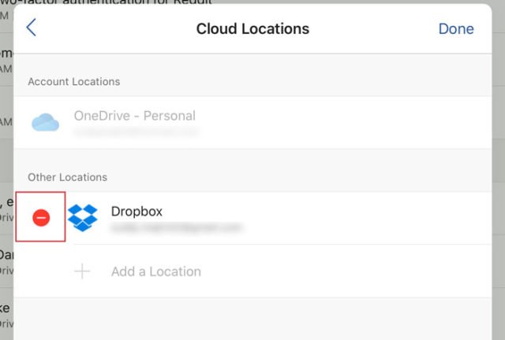This screenshot has height=340, width=505.
Task: Click the Other Locations section header
Action: pyautogui.click(x=67, y=177)
